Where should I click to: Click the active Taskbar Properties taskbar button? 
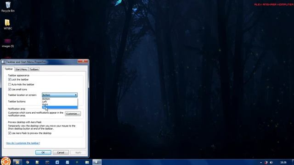click(97, 162)
